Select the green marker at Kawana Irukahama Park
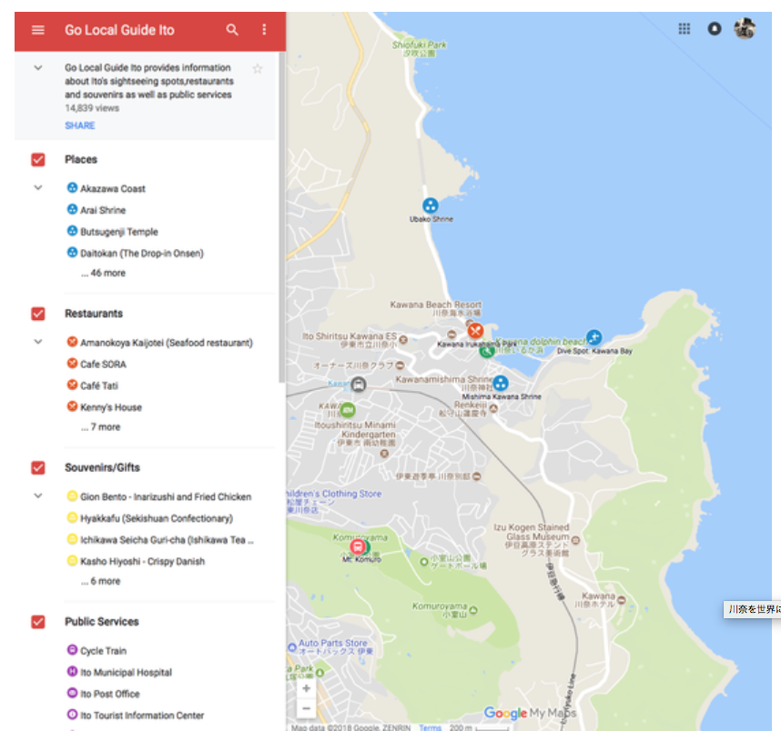This screenshot has height=741, width=781. click(x=487, y=351)
